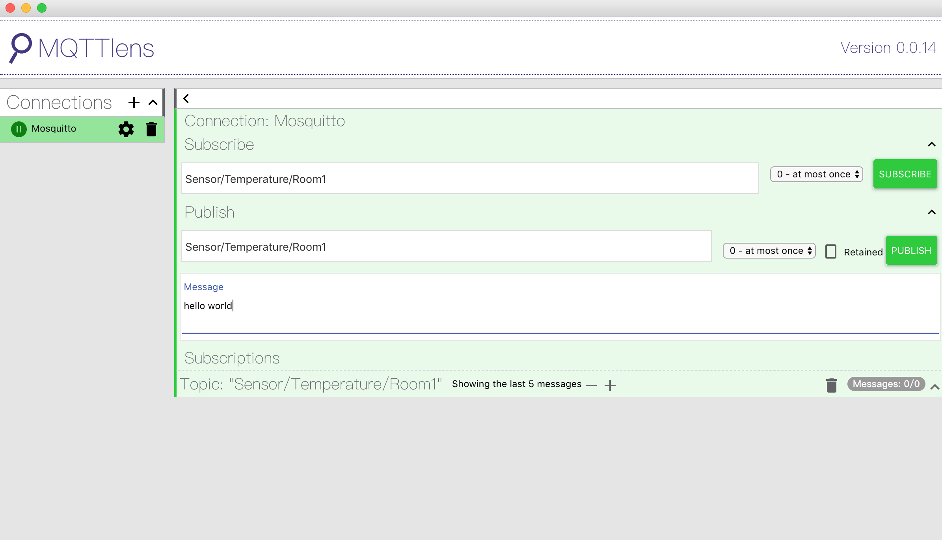Increase number of shown messages
The image size is (942, 540).
coord(610,385)
